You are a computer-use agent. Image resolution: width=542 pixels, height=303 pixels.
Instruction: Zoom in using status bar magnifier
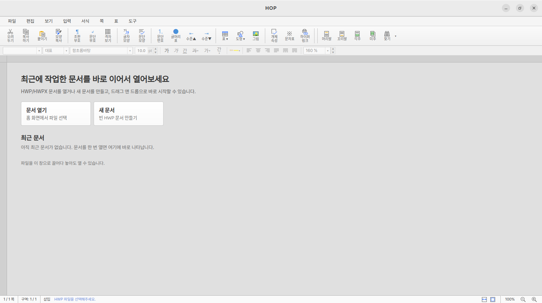point(534,300)
